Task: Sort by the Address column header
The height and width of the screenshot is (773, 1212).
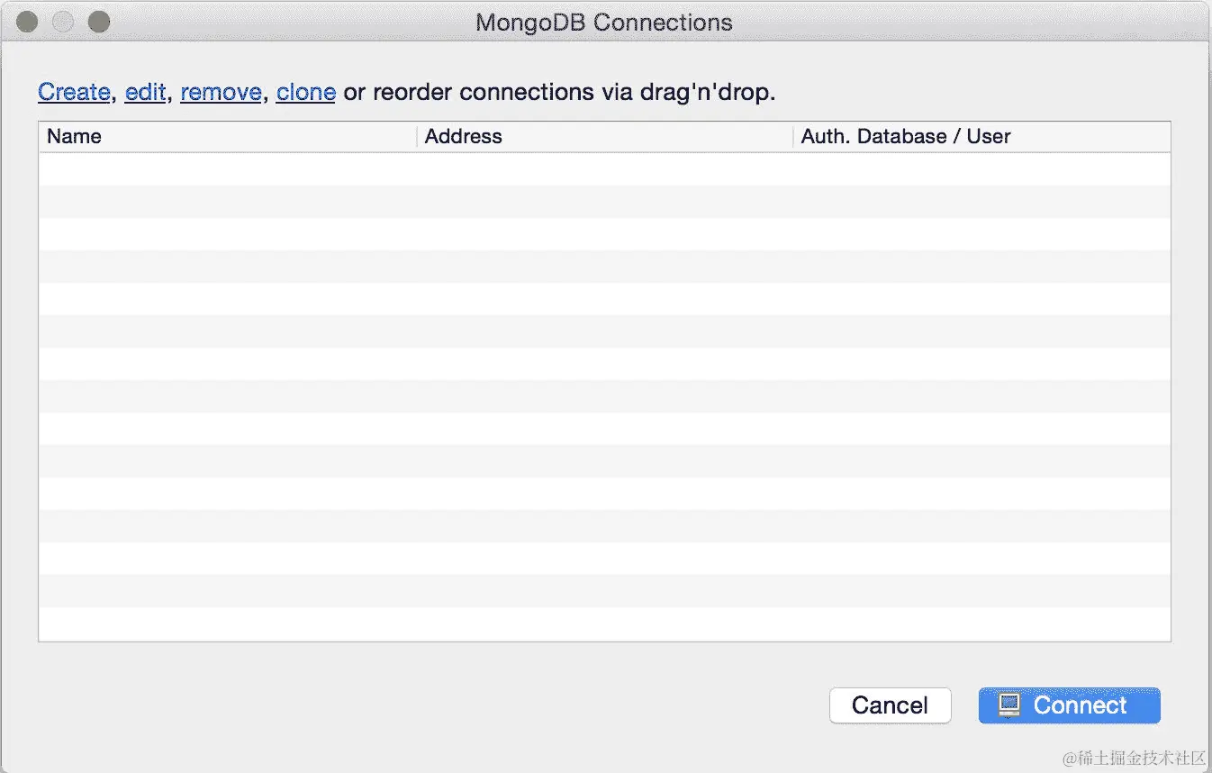Action: [x=463, y=137]
